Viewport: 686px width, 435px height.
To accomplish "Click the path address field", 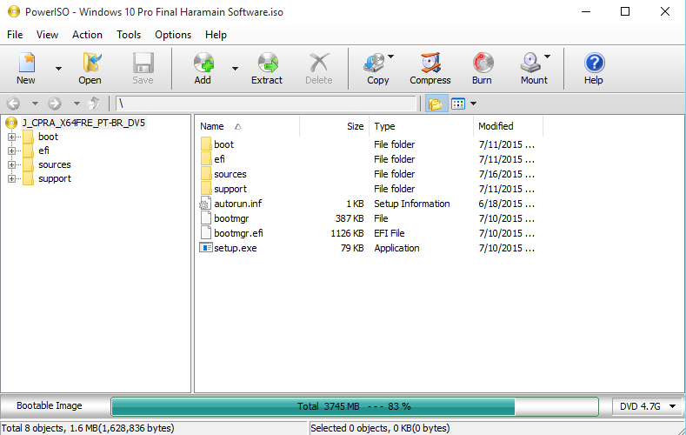I will point(266,104).
